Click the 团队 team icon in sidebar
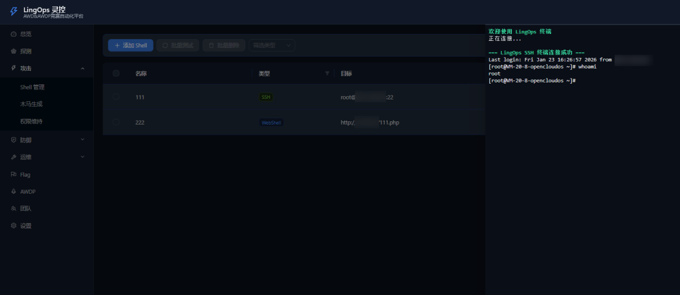This screenshot has height=295, width=680. [x=14, y=208]
